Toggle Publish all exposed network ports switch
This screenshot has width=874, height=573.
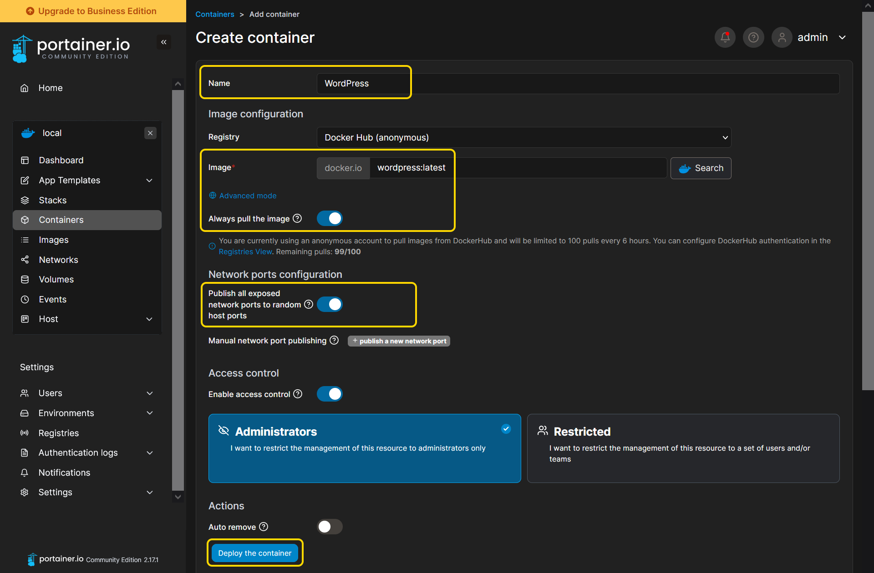(330, 305)
